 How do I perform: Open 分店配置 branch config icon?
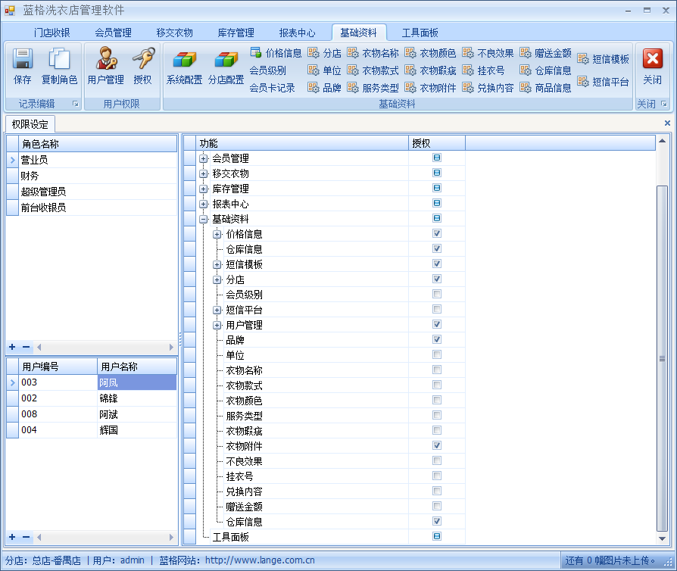226,60
